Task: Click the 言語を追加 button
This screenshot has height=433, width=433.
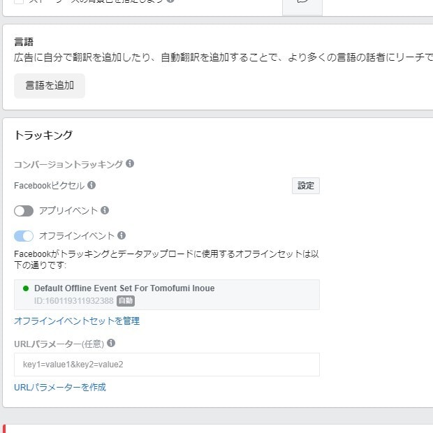Action: click(x=50, y=86)
